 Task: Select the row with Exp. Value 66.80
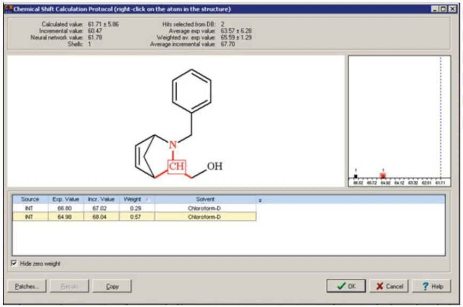tap(135, 208)
